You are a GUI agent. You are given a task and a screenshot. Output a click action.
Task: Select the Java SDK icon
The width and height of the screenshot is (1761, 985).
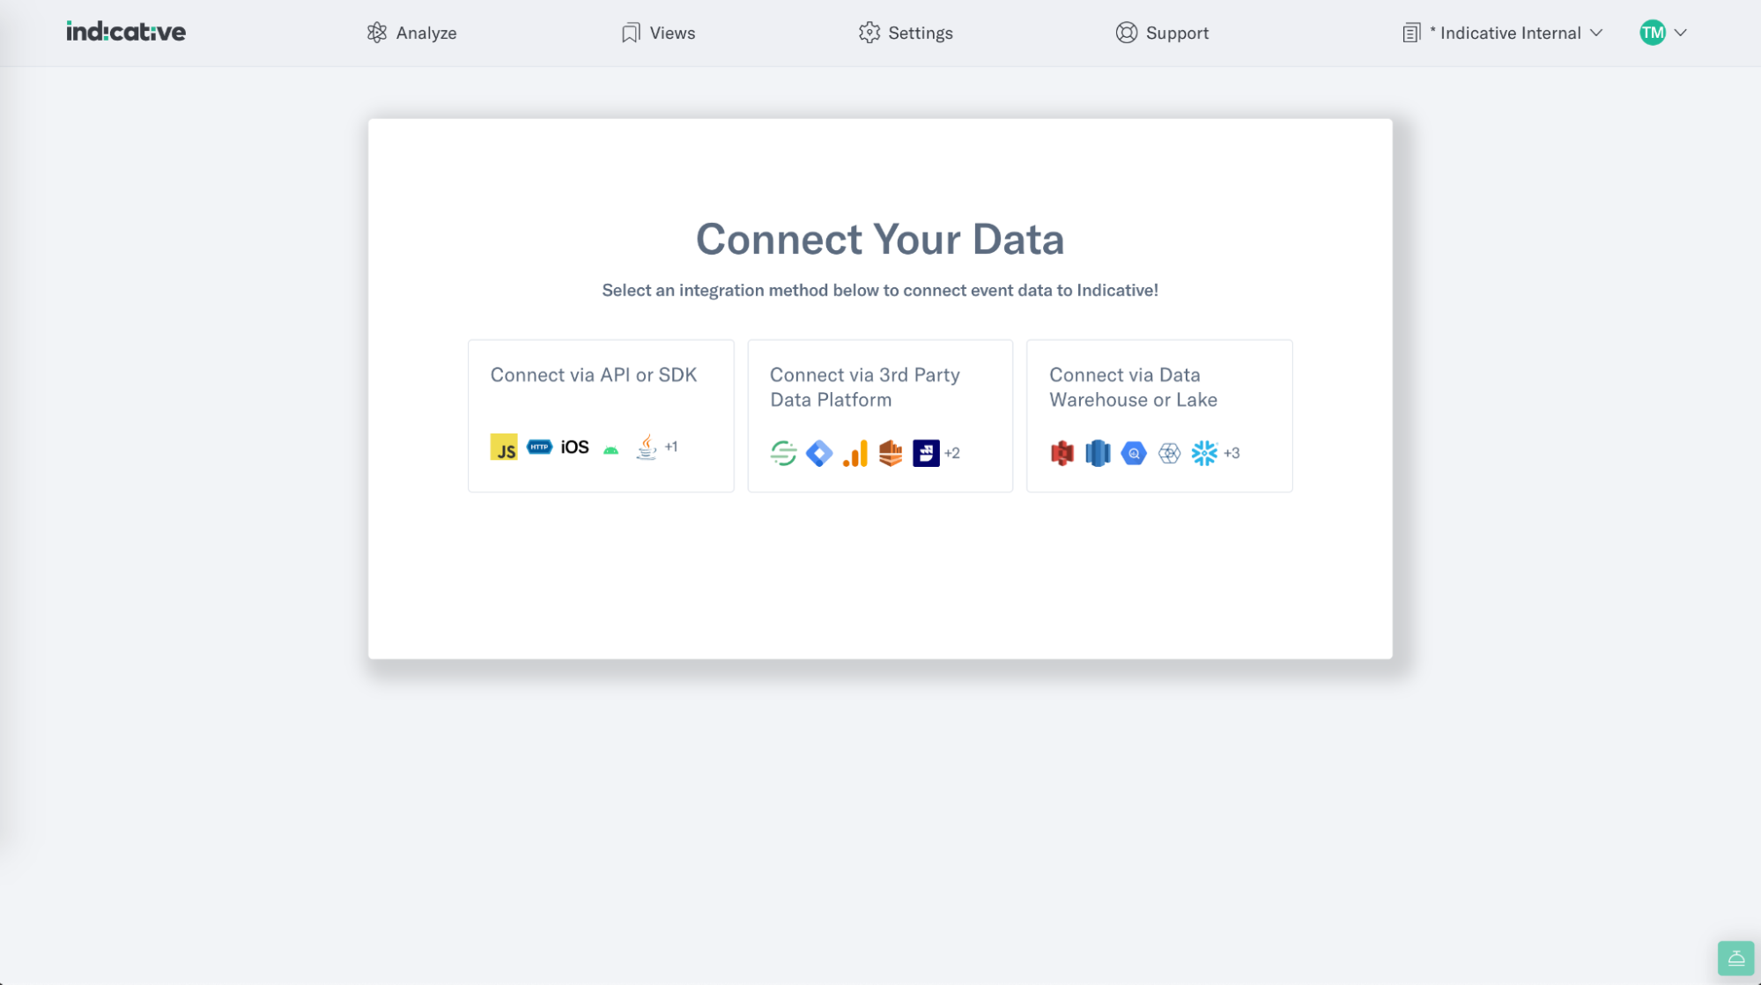coord(646,447)
